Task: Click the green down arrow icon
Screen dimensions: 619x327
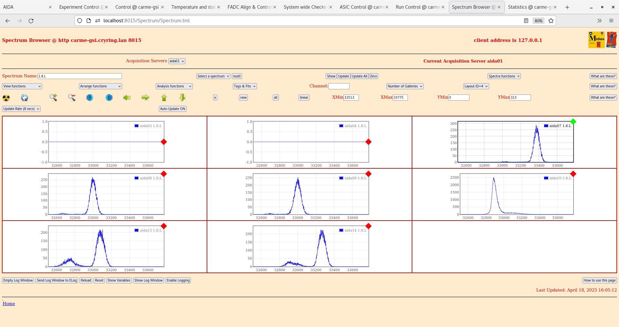Action: [182, 97]
